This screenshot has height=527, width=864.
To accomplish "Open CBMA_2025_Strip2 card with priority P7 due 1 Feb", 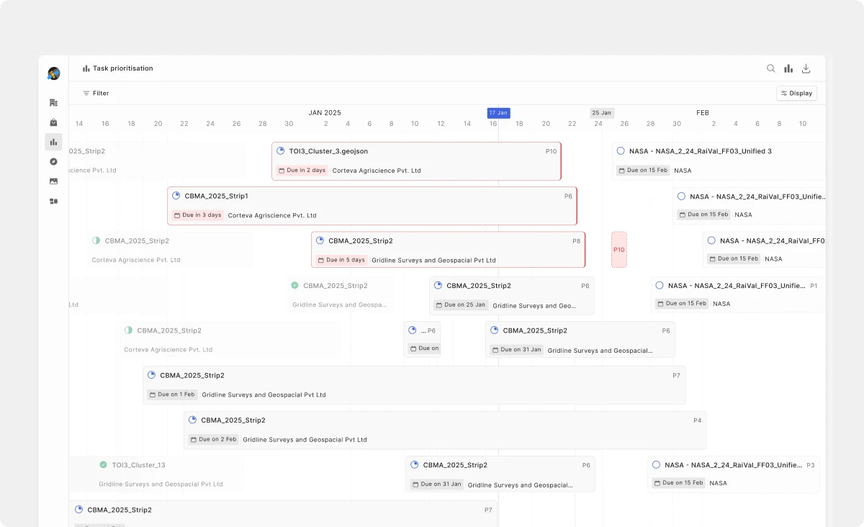I will point(414,385).
